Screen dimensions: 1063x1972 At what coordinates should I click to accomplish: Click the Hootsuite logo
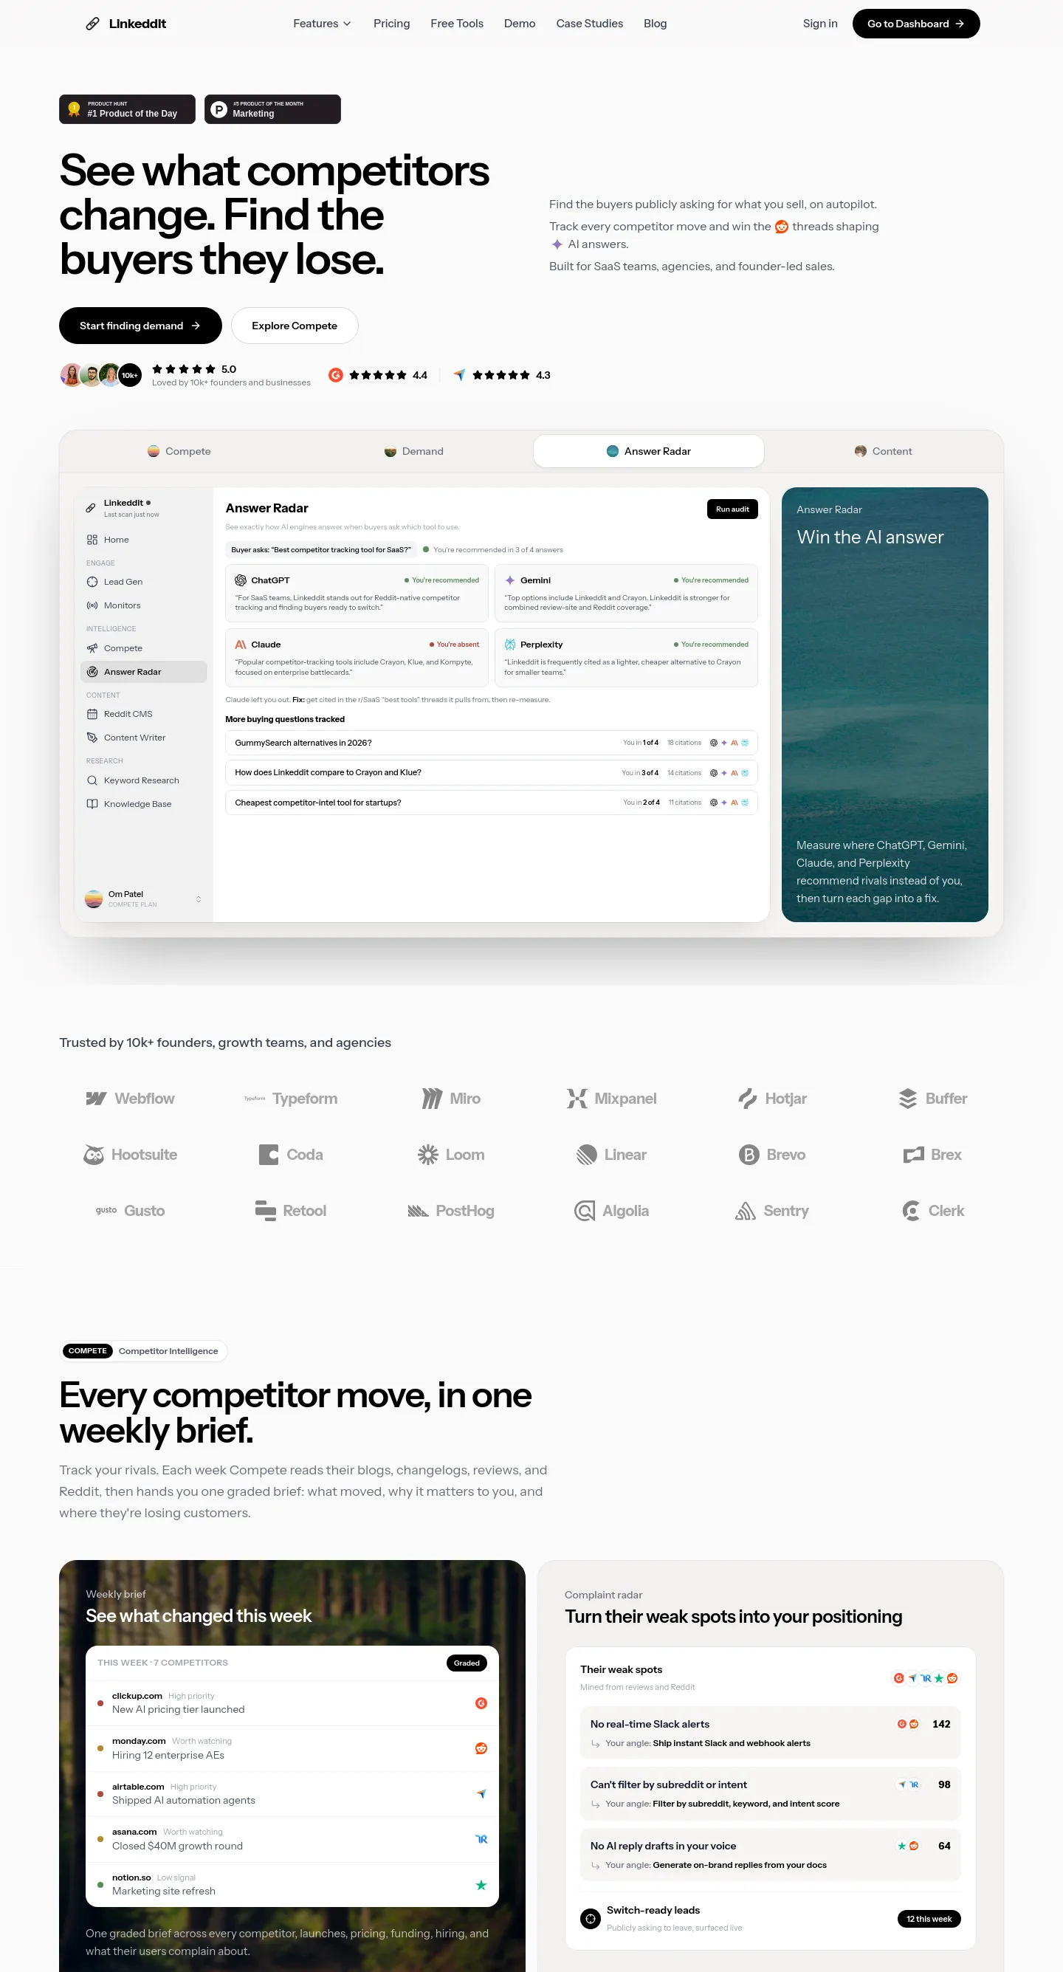pyautogui.click(x=129, y=1155)
